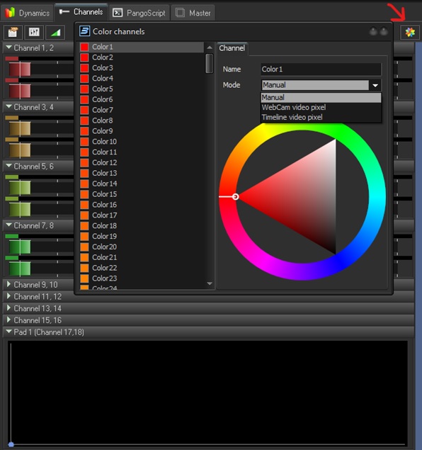The height and width of the screenshot is (450, 422).
Task: Click the Color channels window logo icon
Action: pyautogui.click(x=84, y=31)
